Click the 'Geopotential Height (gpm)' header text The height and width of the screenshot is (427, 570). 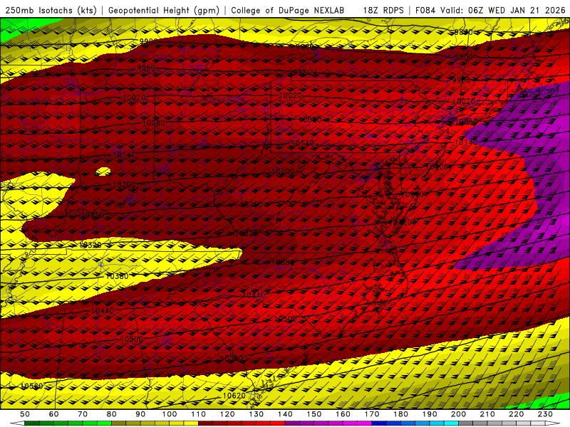[164, 10]
